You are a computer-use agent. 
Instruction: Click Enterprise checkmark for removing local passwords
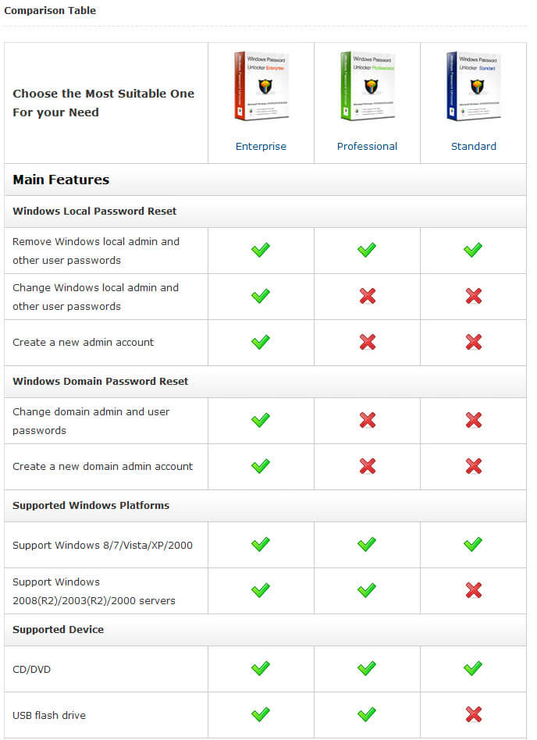pos(261,250)
